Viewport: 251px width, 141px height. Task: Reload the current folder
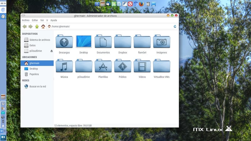pyautogui.click(x=175, y=26)
